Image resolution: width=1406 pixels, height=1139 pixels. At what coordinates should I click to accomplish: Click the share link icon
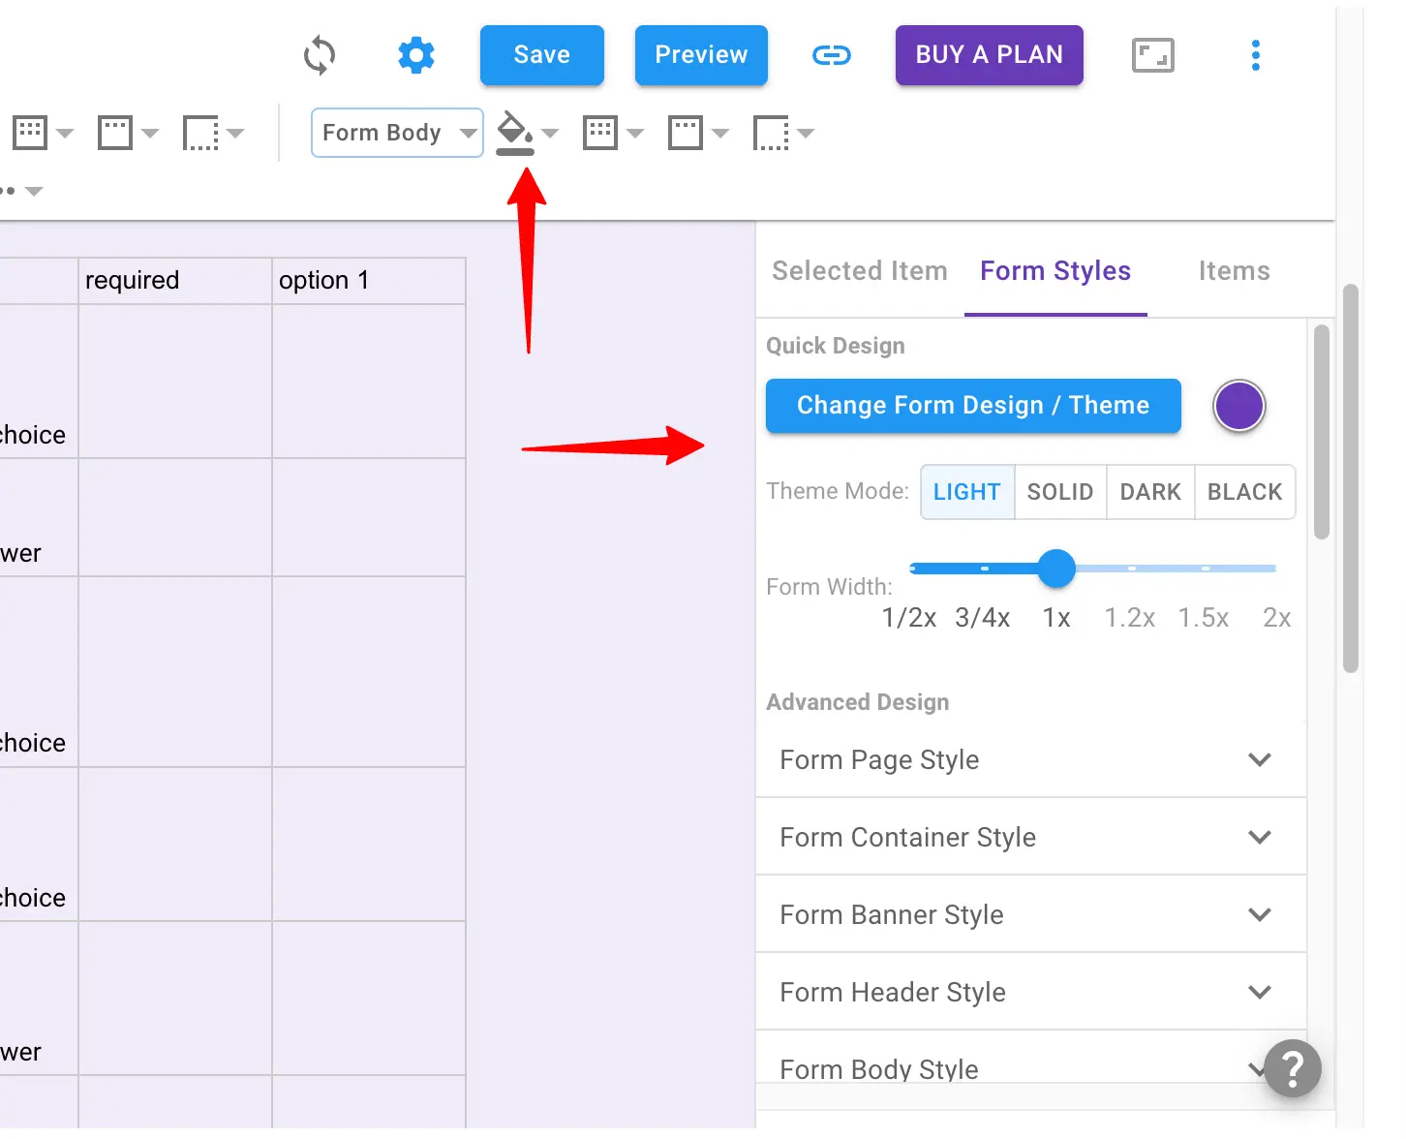(832, 55)
